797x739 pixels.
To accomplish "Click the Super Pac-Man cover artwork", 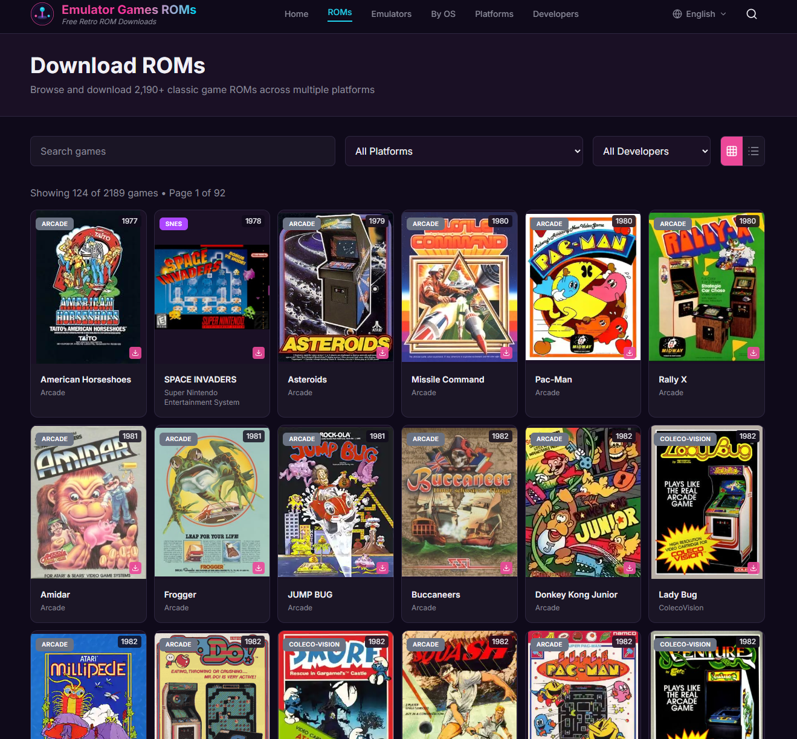I will [x=583, y=685].
